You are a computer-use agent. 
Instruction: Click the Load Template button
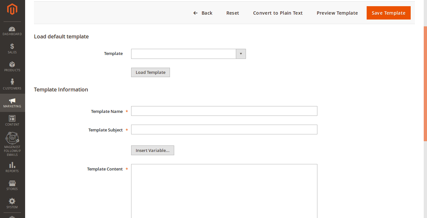click(x=150, y=72)
